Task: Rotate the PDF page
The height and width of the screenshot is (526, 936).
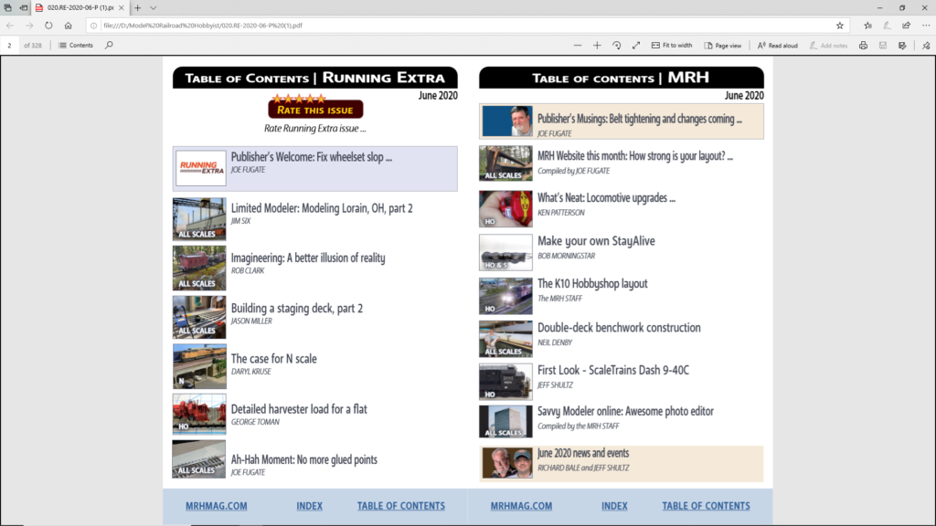Action: (617, 46)
